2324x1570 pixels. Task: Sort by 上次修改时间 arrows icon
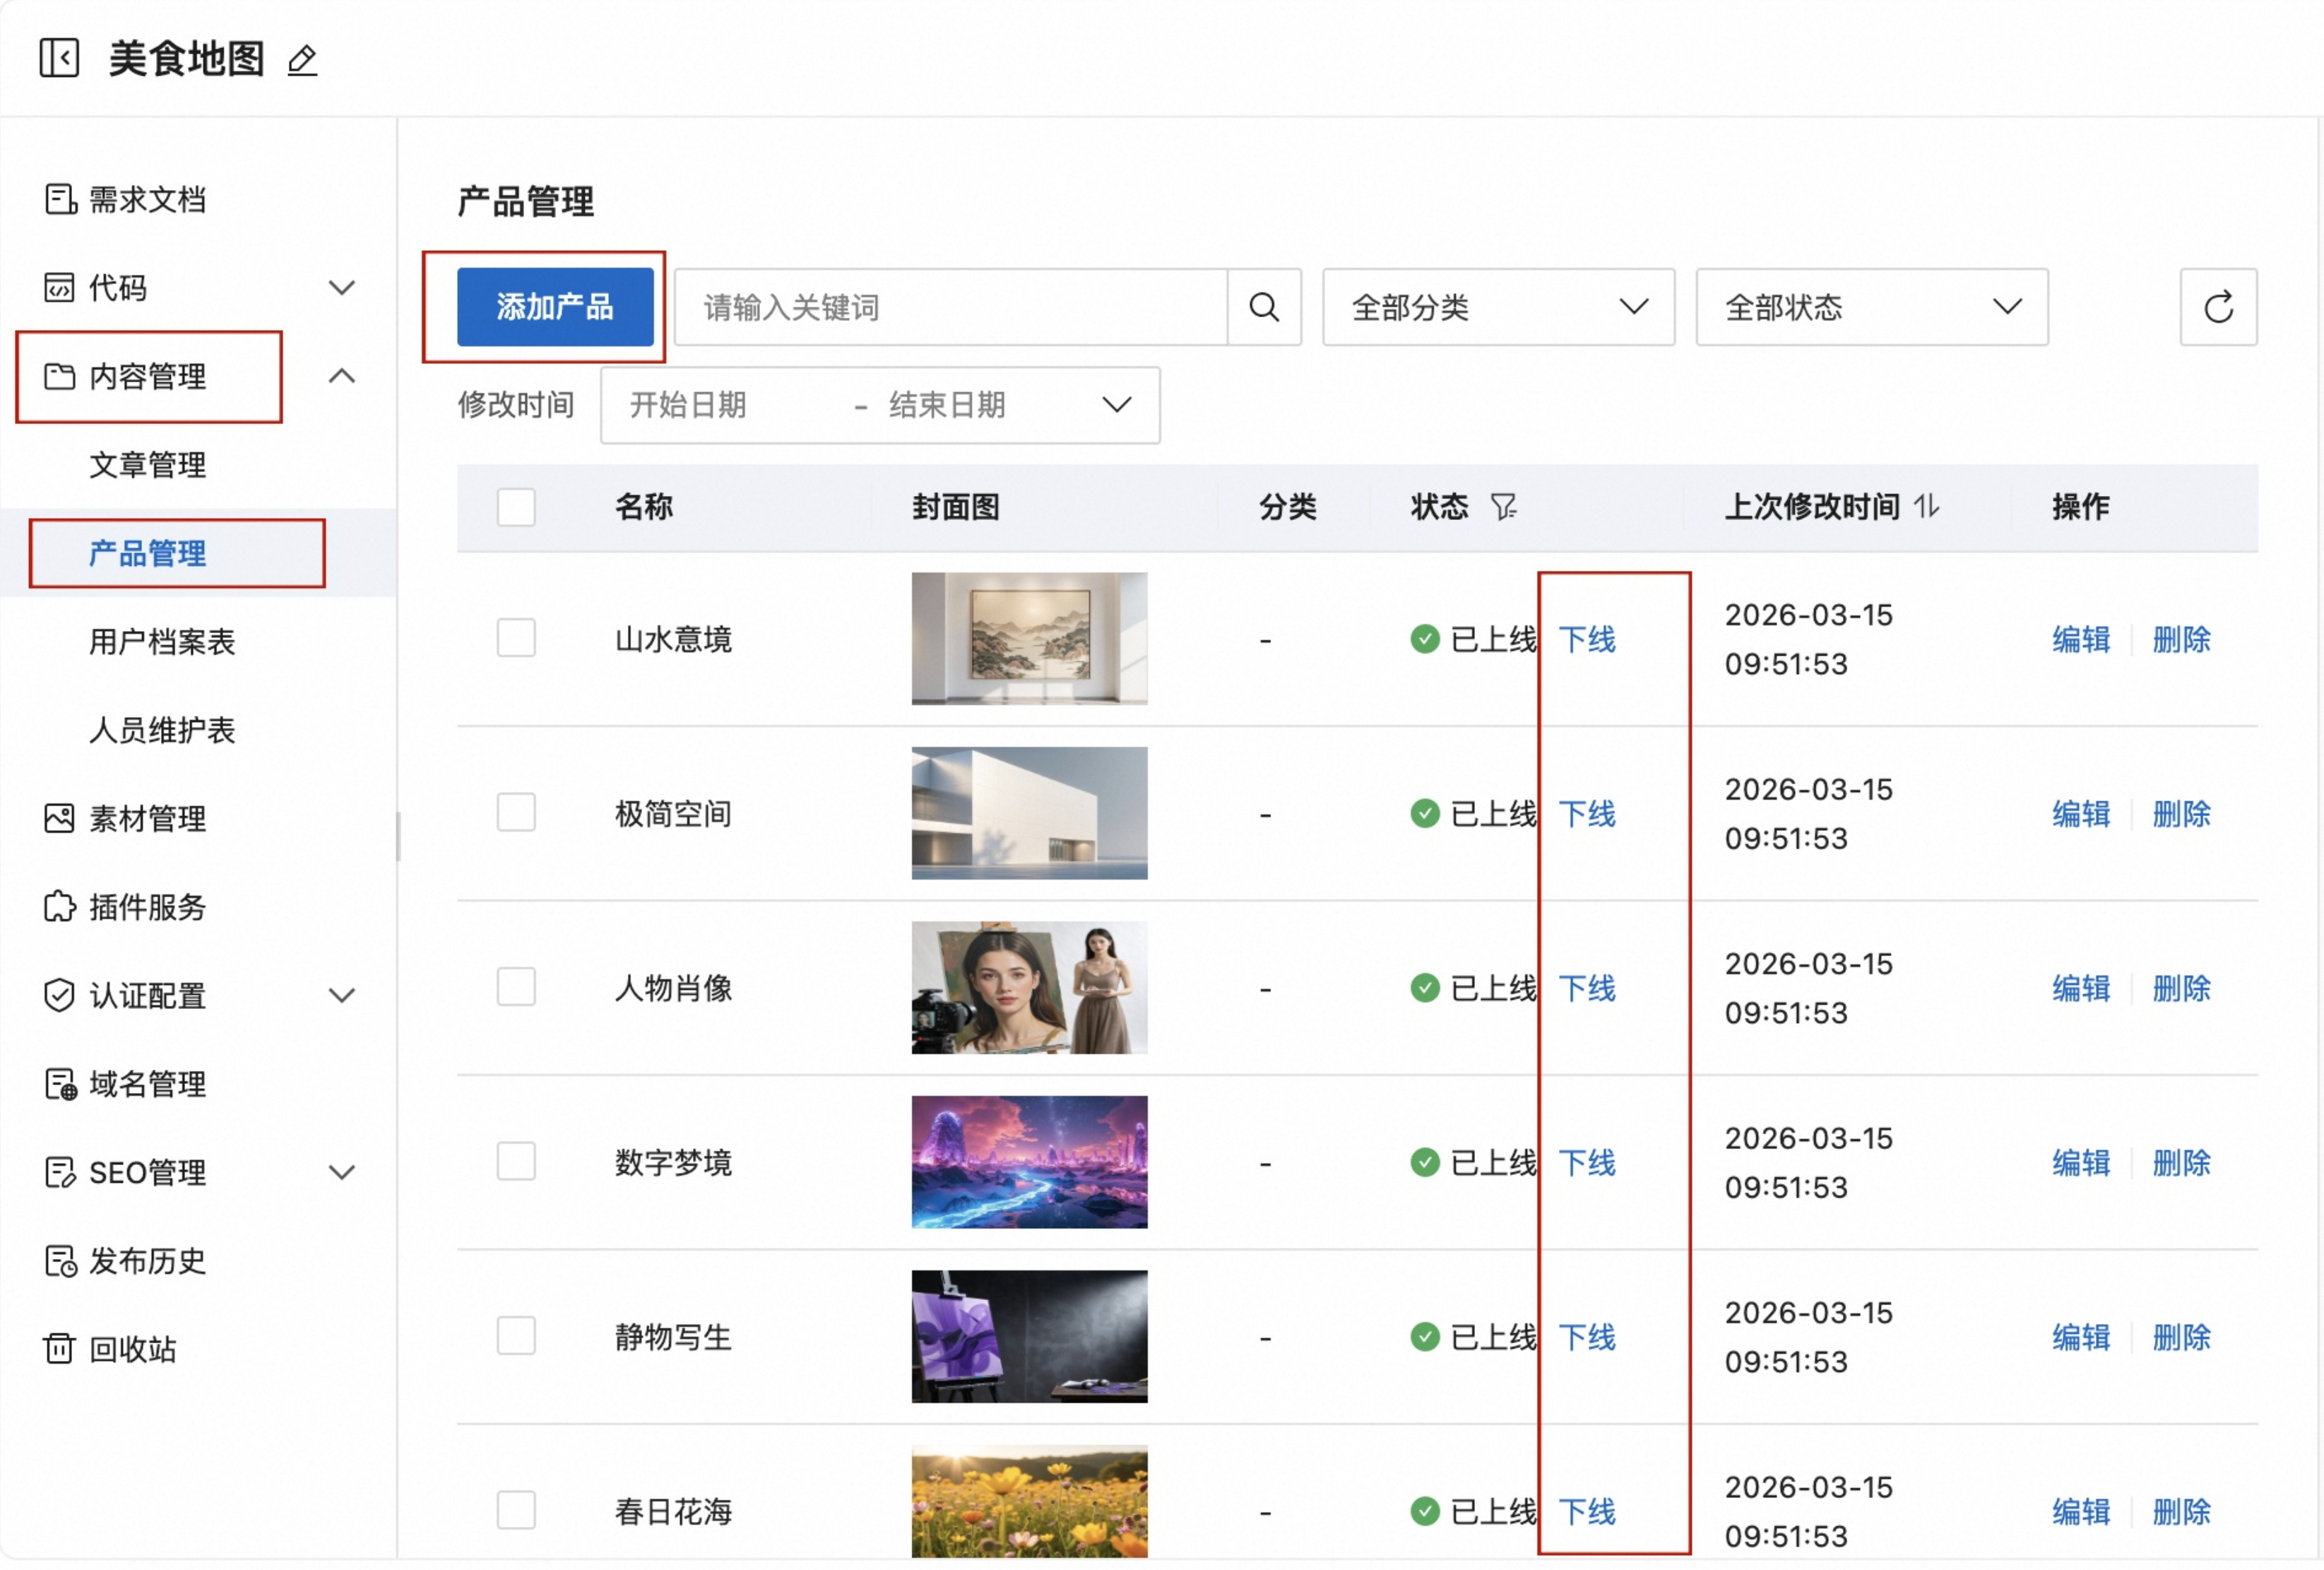point(1927,507)
